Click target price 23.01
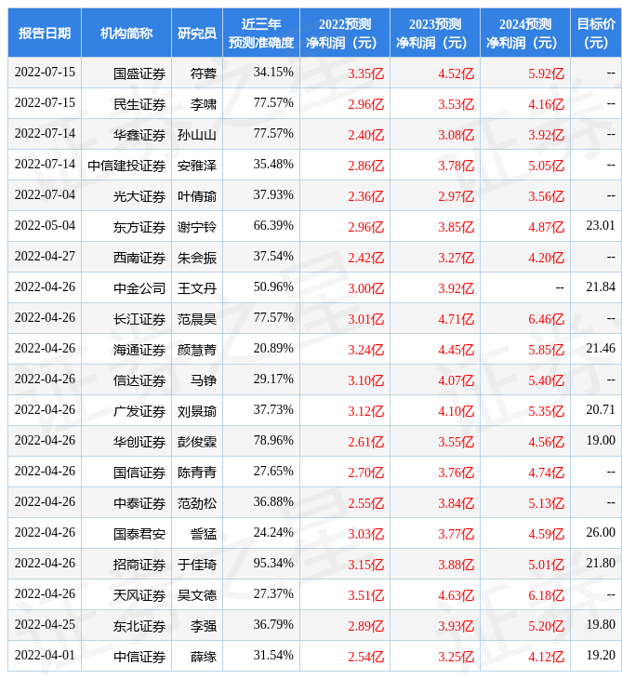Image resolution: width=622 pixels, height=679 pixels. (601, 226)
